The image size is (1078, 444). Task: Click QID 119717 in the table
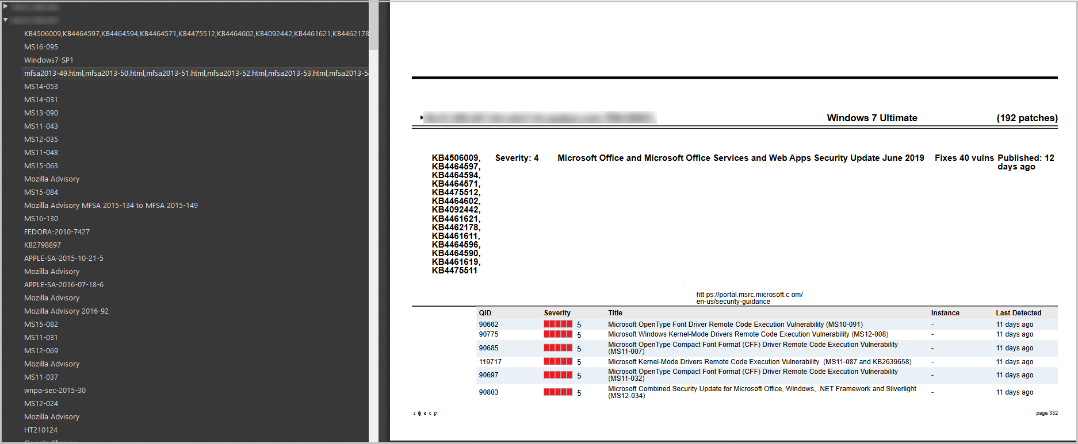tap(491, 362)
